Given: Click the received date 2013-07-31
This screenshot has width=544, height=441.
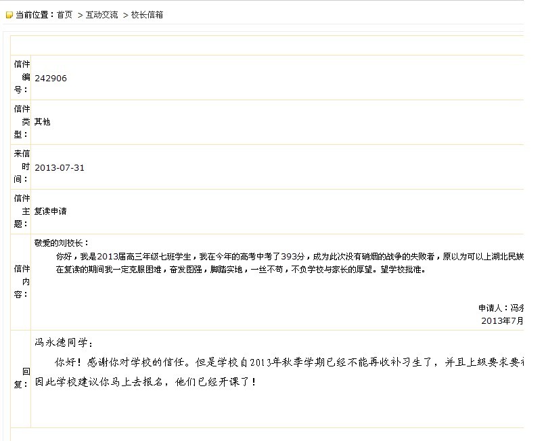Looking at the screenshot, I should (x=60, y=167).
